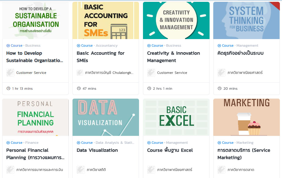Select the Personal Financial Planning course title

pos(35,154)
